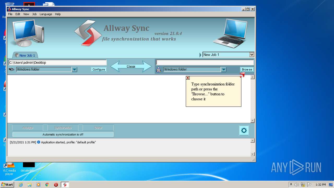
Task: Click main list scrollbar up arrow
Action: click(252, 77)
